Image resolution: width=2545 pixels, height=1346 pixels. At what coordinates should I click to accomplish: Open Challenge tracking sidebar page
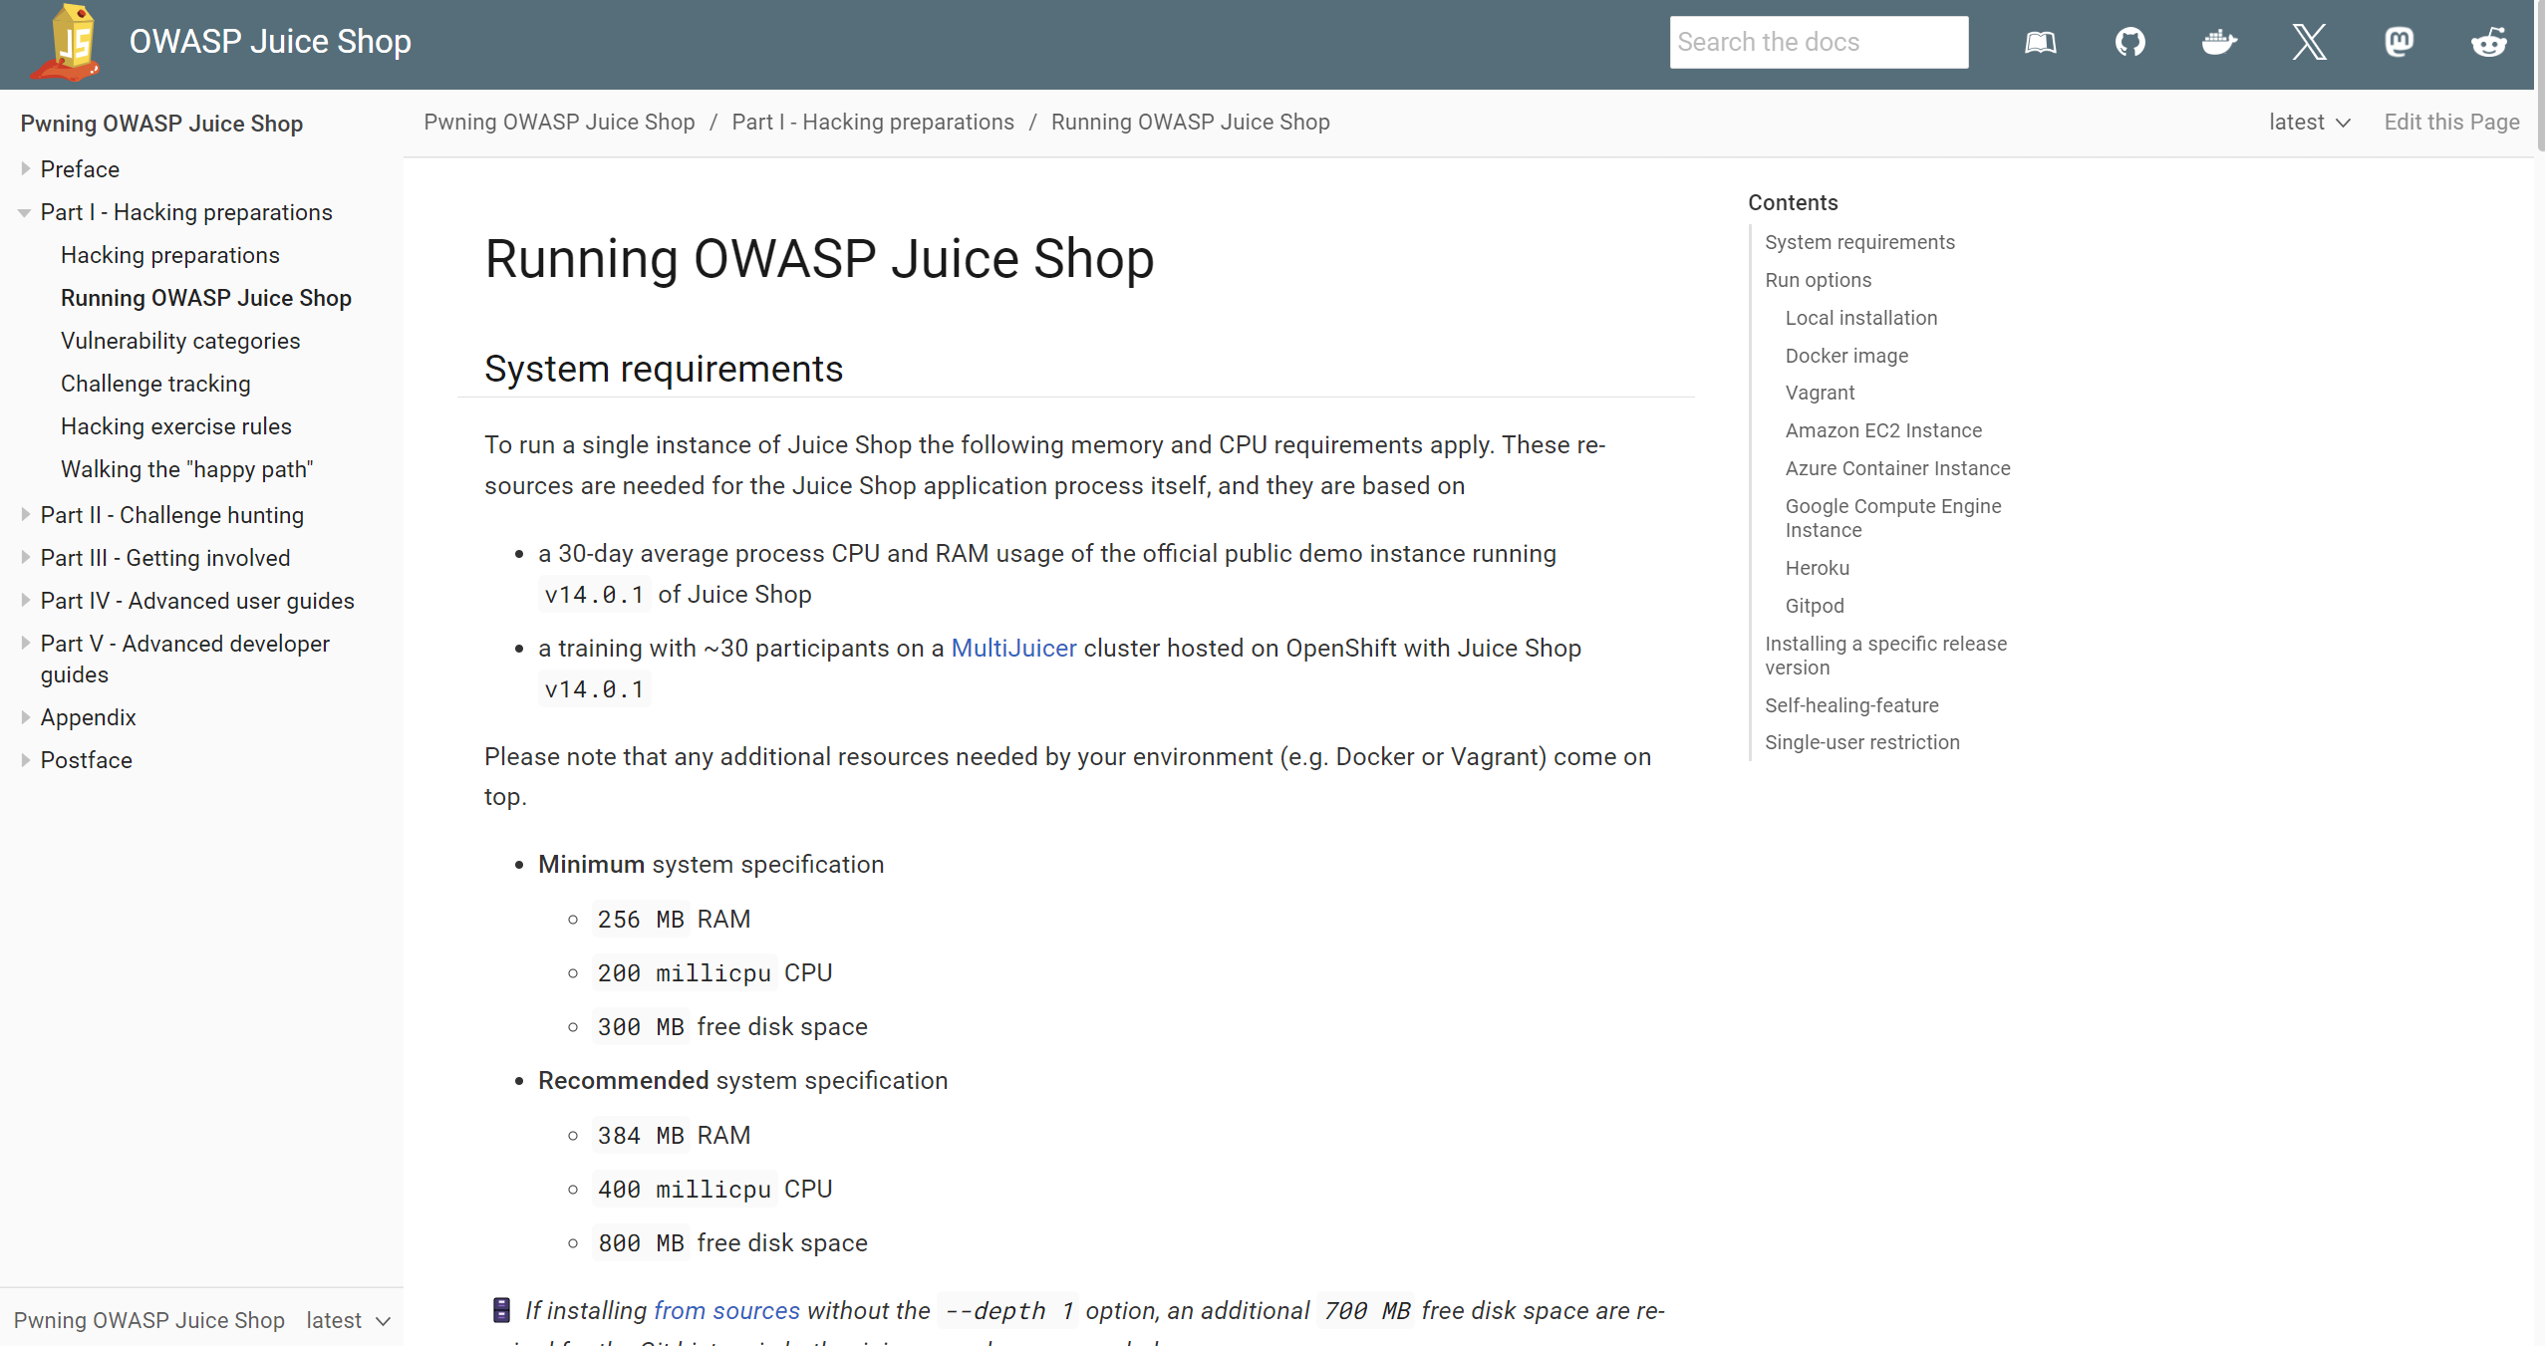pyautogui.click(x=155, y=384)
